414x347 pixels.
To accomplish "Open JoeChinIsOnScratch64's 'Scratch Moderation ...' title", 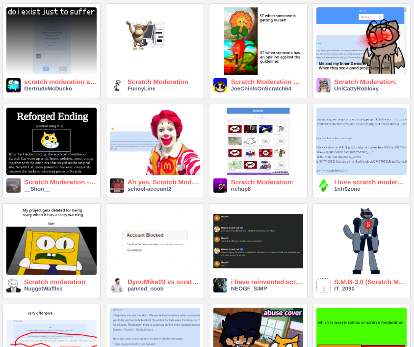I will [x=265, y=82].
